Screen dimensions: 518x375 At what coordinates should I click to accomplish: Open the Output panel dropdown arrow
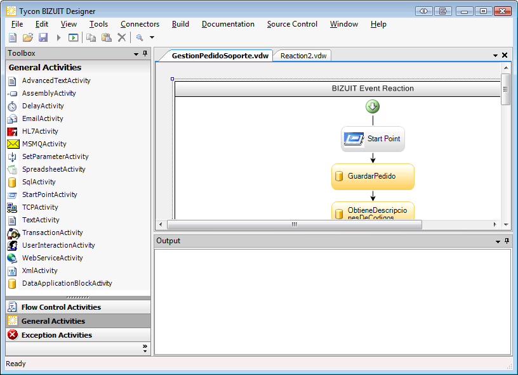[x=498, y=242]
